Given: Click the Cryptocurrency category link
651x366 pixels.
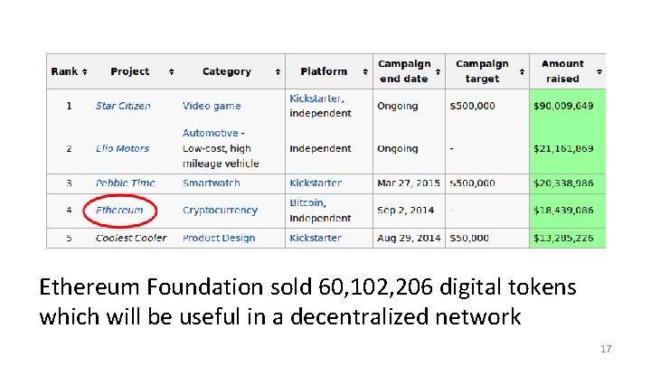Looking at the screenshot, I should click(x=220, y=210).
